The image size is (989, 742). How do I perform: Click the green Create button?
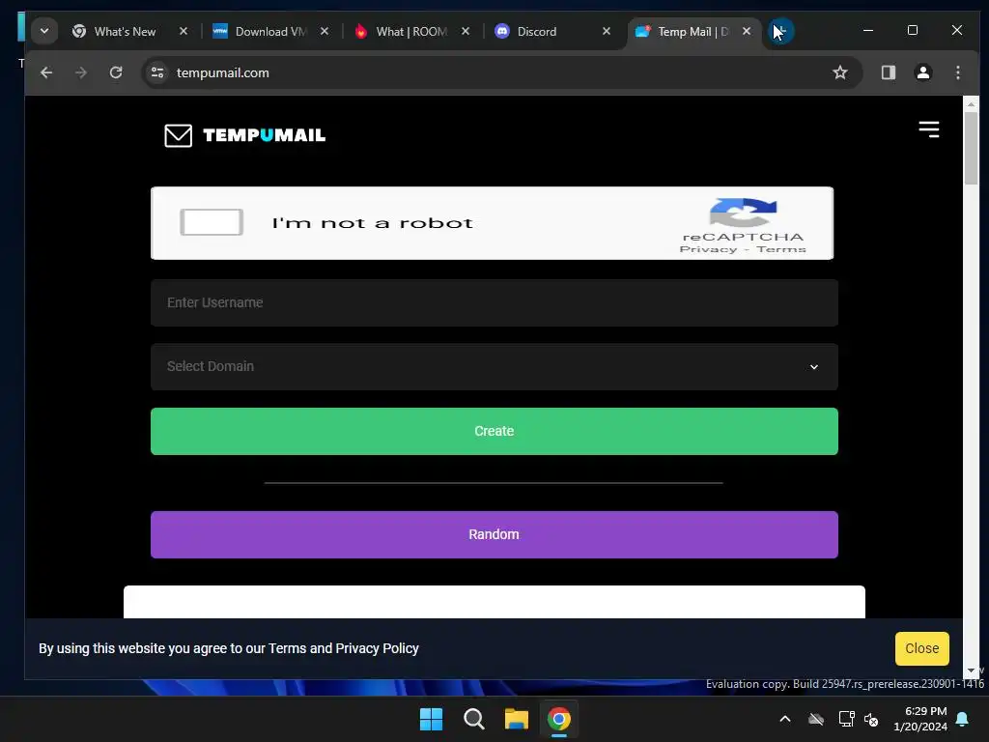[494, 431]
